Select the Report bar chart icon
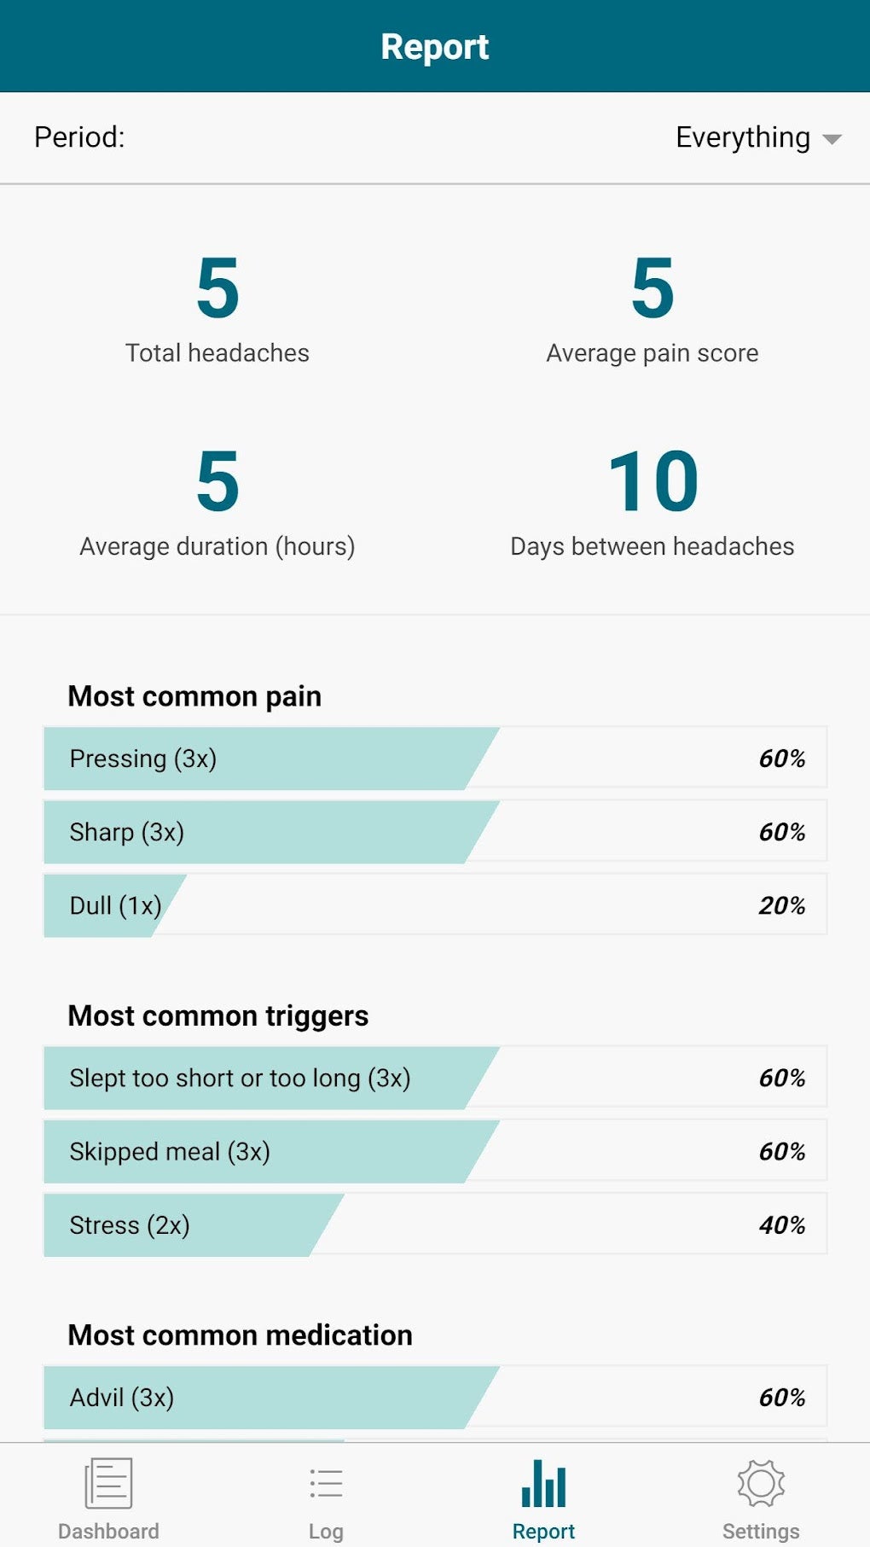This screenshot has width=870, height=1547. [x=543, y=1484]
